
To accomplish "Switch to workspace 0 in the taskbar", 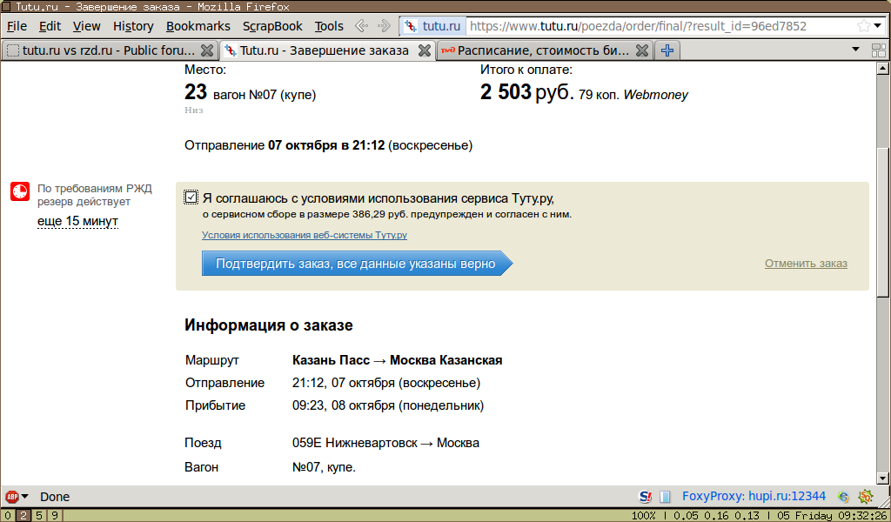I will click(8, 516).
